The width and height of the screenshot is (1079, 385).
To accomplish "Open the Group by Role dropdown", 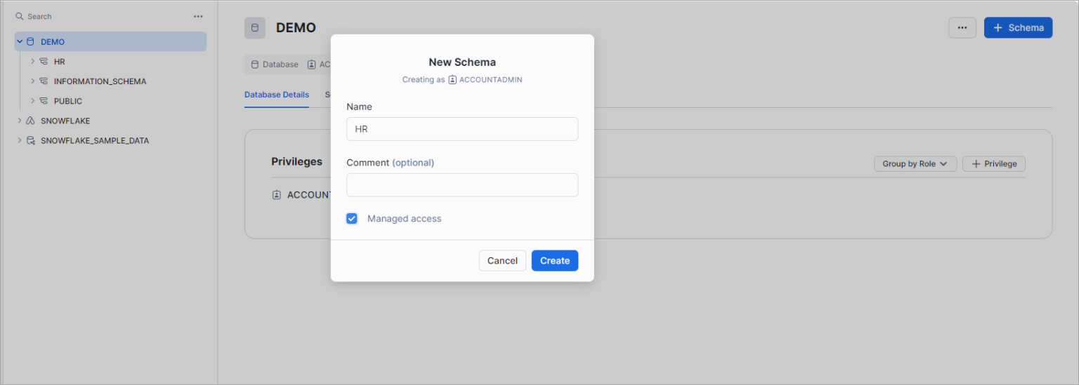I will click(x=915, y=163).
